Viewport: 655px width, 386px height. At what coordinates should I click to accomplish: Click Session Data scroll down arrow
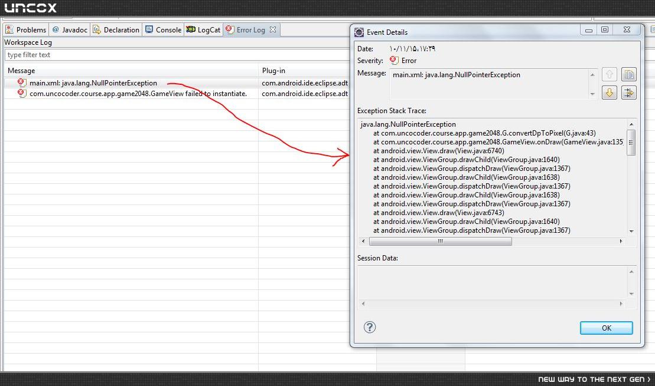631,294
